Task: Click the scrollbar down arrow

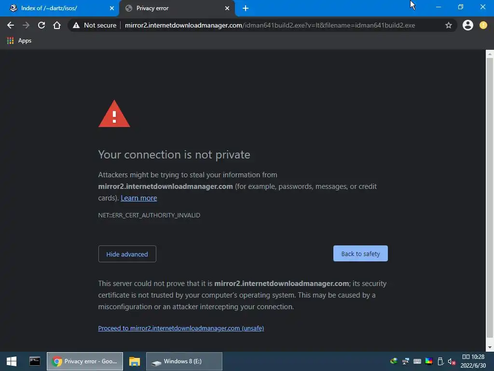Action: 490,348
